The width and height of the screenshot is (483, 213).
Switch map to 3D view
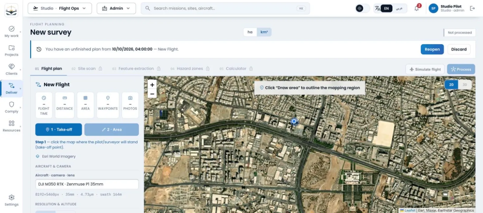465,85
